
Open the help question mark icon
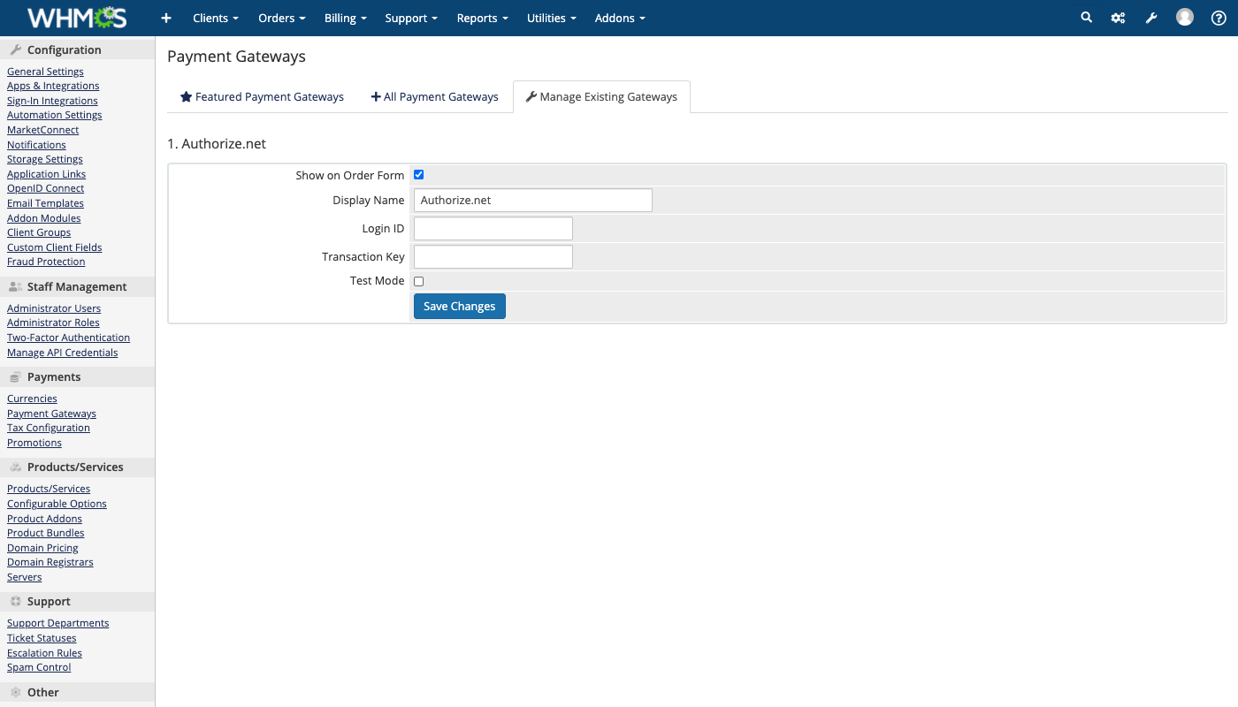1219,18
